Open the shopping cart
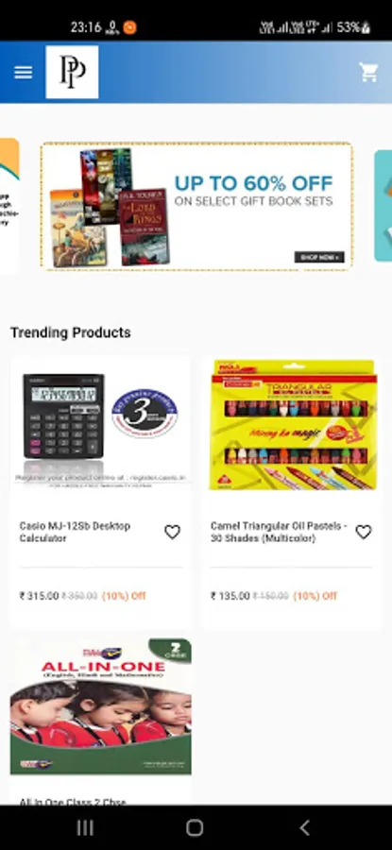 [368, 72]
